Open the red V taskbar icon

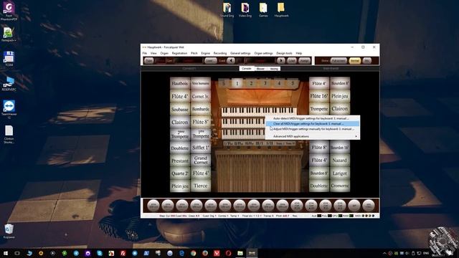tap(217, 253)
